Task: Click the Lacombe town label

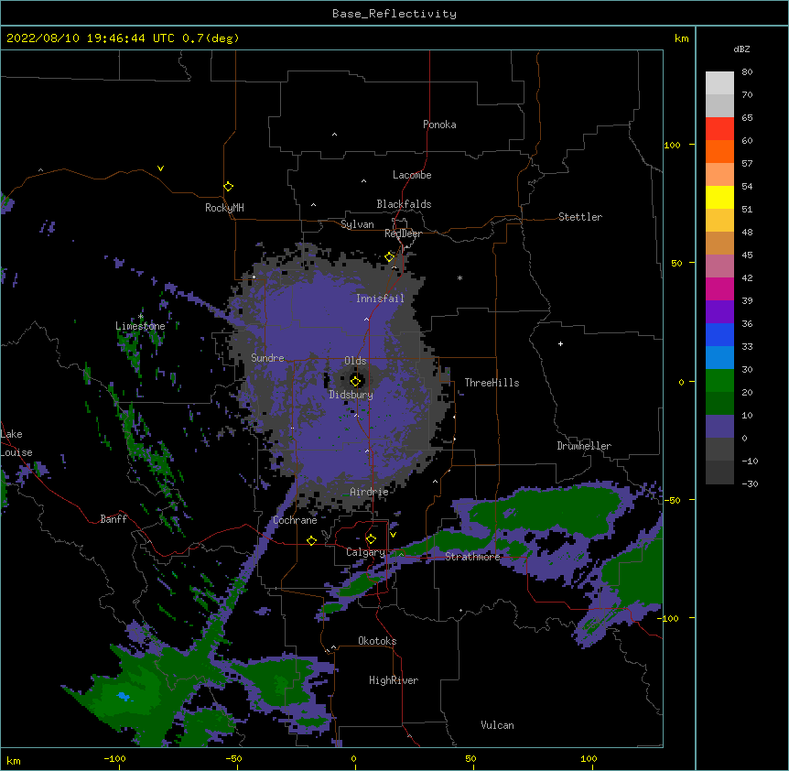Action: 412,175
